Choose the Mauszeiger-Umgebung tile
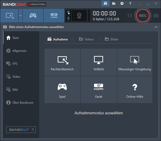Viewport: 161px width, 141px height. point(135,62)
